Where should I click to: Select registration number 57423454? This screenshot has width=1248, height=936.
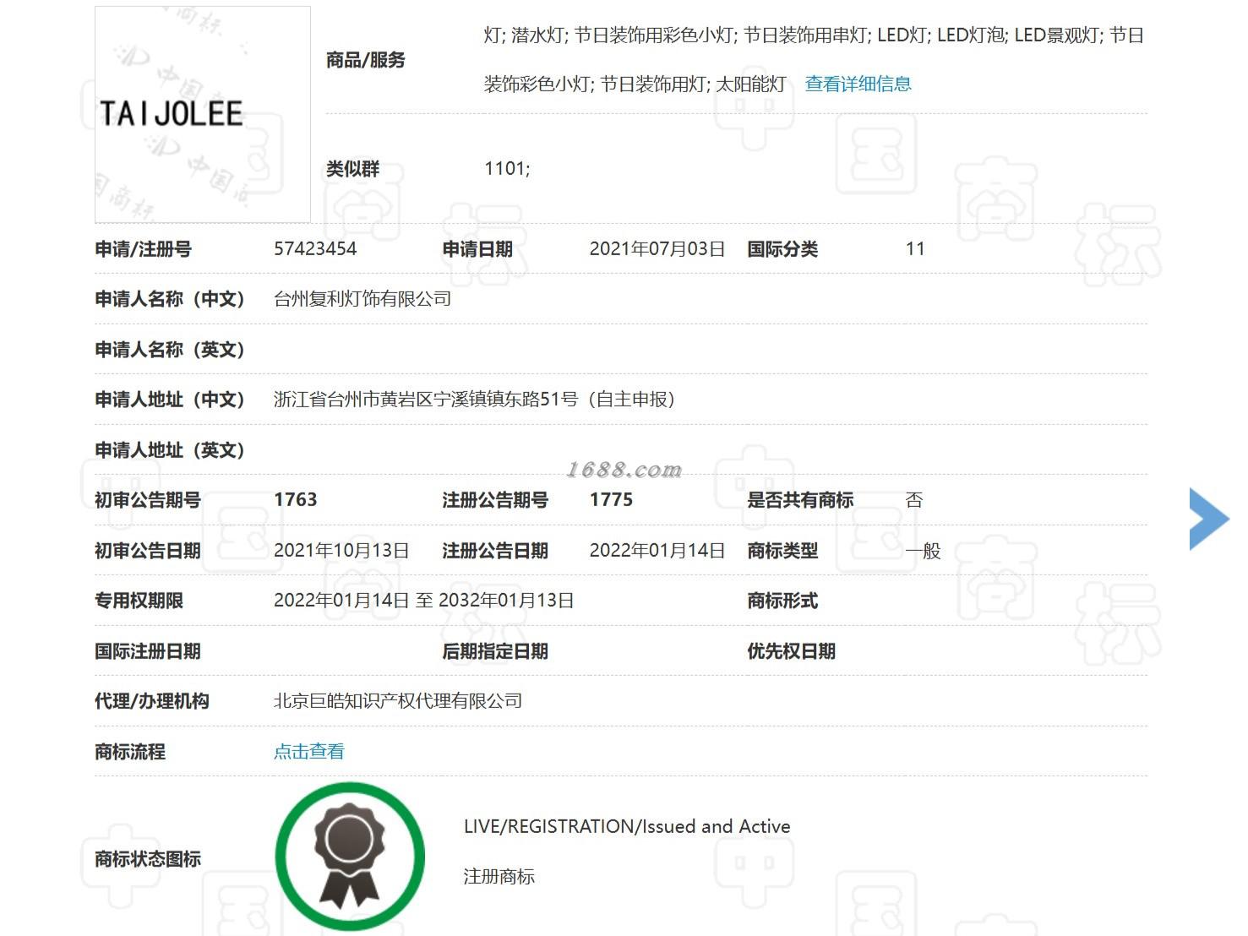tap(315, 248)
